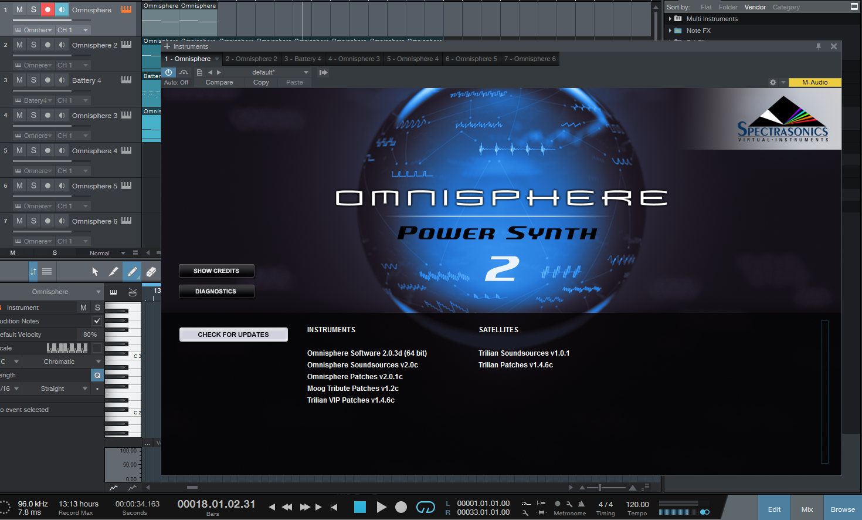Screen dimensions: 862x520
Task: Select the Paint pencil tool
Action: [x=133, y=272]
